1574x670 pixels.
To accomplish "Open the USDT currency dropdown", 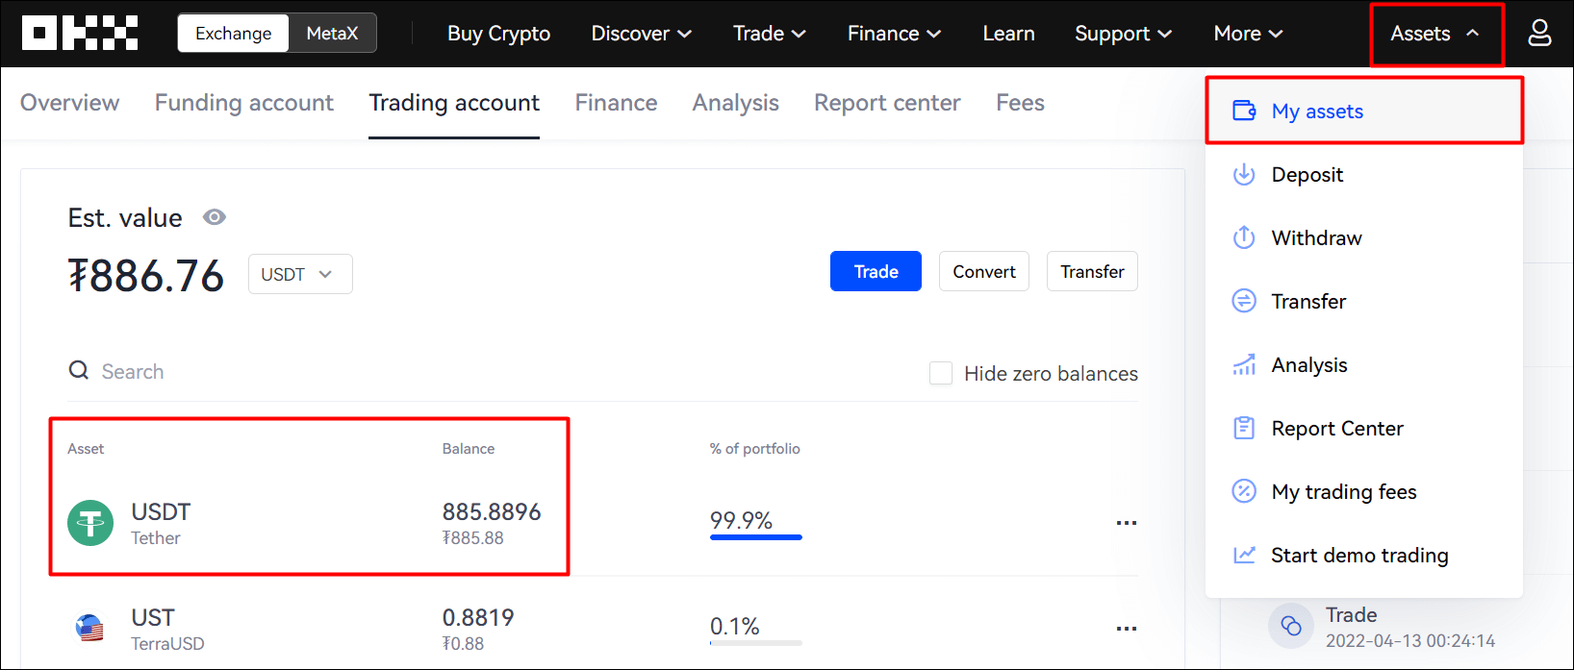I will (300, 274).
